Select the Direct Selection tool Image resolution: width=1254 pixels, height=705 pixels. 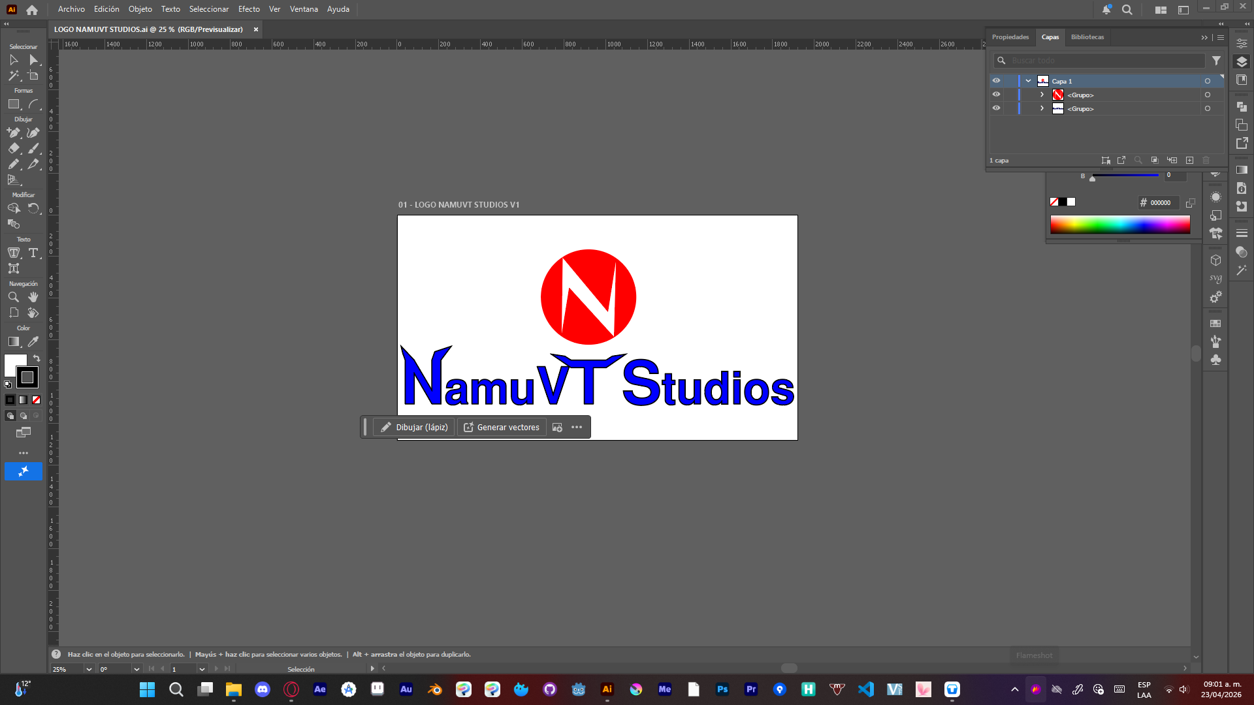coord(34,60)
